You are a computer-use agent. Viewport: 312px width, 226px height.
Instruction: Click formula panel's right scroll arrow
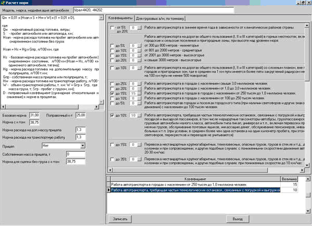[97, 107]
